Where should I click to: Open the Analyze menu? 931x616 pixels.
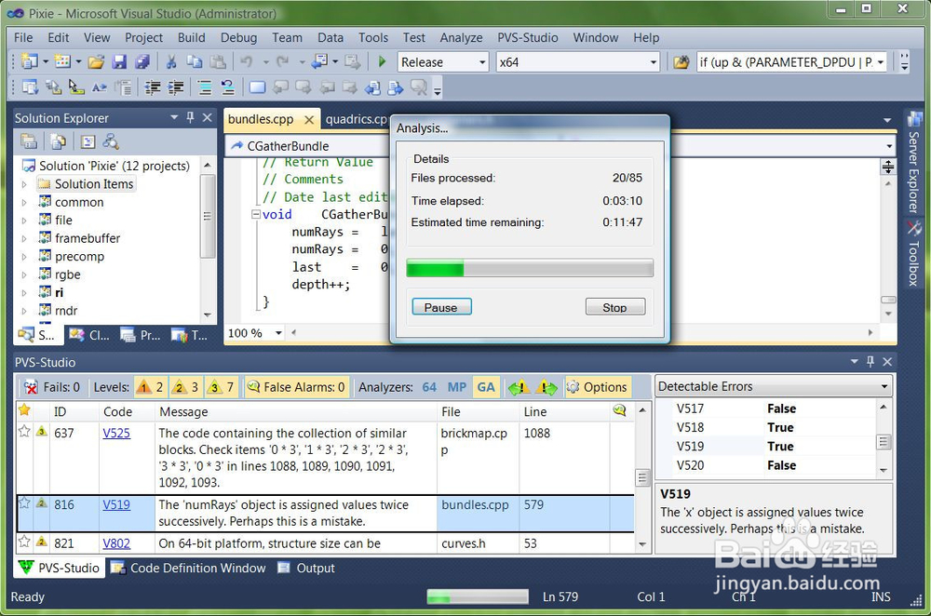click(x=461, y=37)
